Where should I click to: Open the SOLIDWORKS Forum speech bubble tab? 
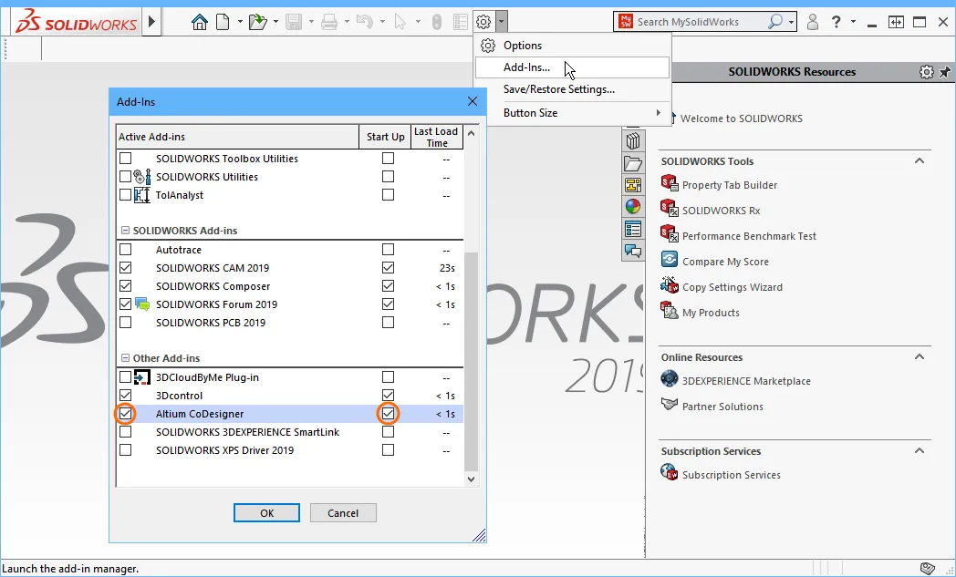pyautogui.click(x=633, y=251)
